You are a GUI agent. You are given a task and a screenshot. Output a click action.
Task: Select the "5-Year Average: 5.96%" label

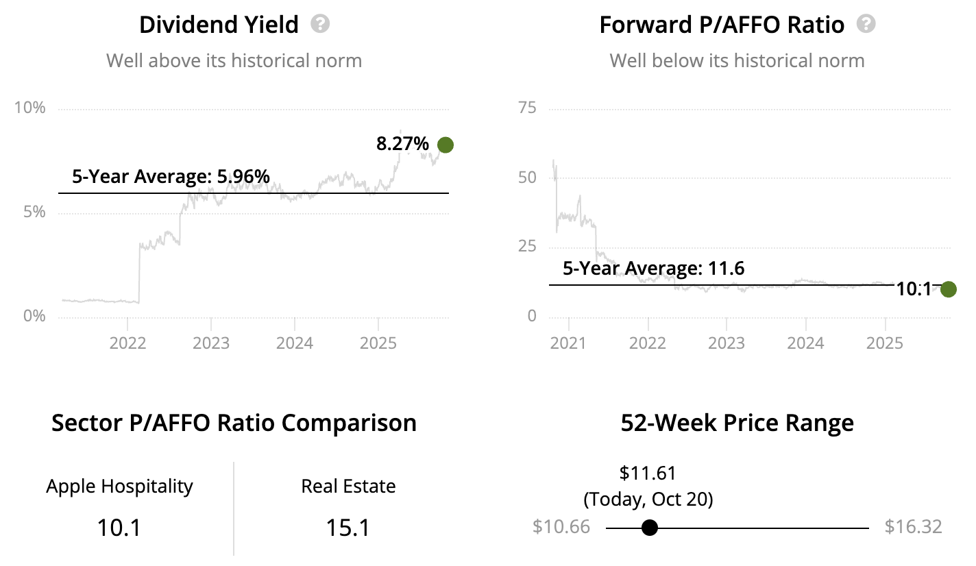[x=171, y=177]
